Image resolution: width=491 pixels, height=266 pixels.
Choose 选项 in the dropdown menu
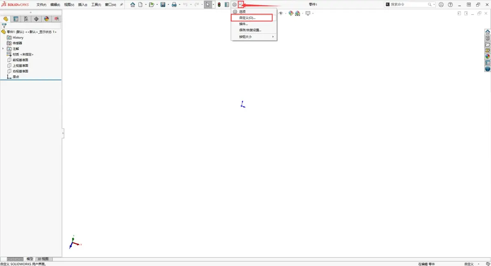point(254,12)
